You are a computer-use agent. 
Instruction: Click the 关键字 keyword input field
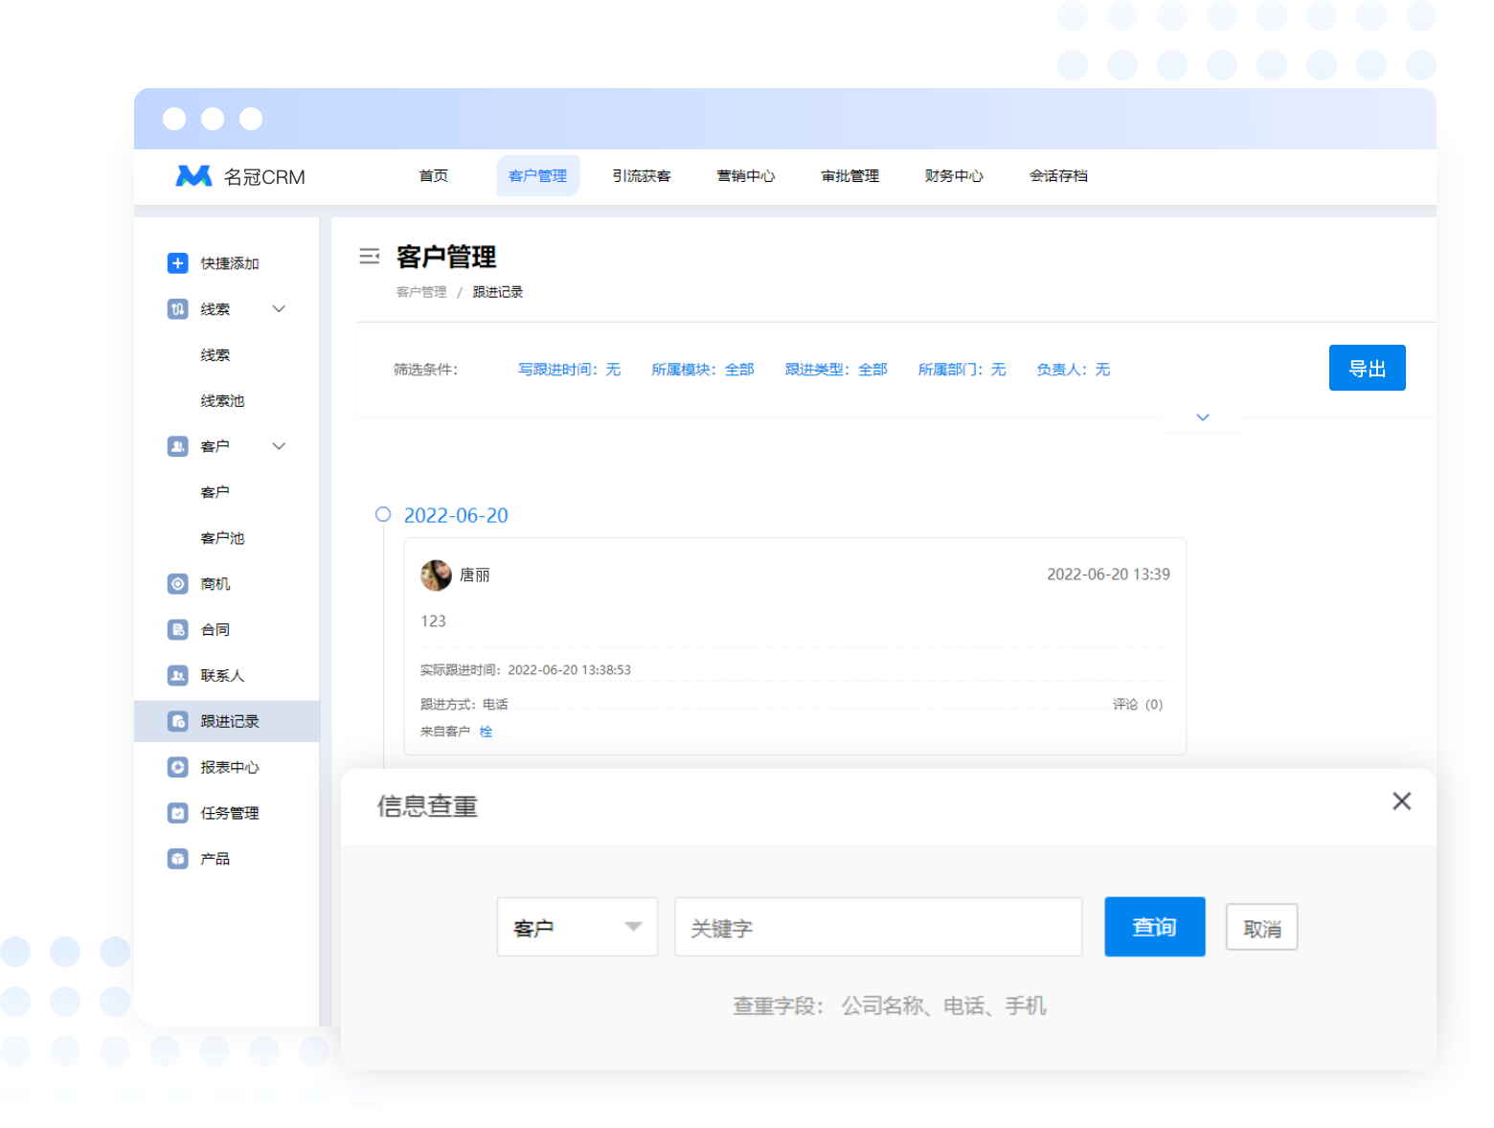tap(877, 927)
